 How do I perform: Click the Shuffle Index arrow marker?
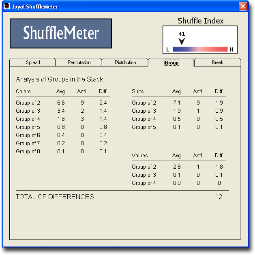tap(182, 41)
